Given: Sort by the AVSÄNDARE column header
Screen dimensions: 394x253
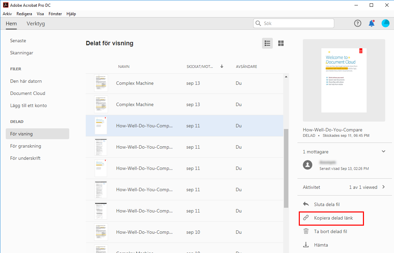Looking at the screenshot, I should 246,67.
